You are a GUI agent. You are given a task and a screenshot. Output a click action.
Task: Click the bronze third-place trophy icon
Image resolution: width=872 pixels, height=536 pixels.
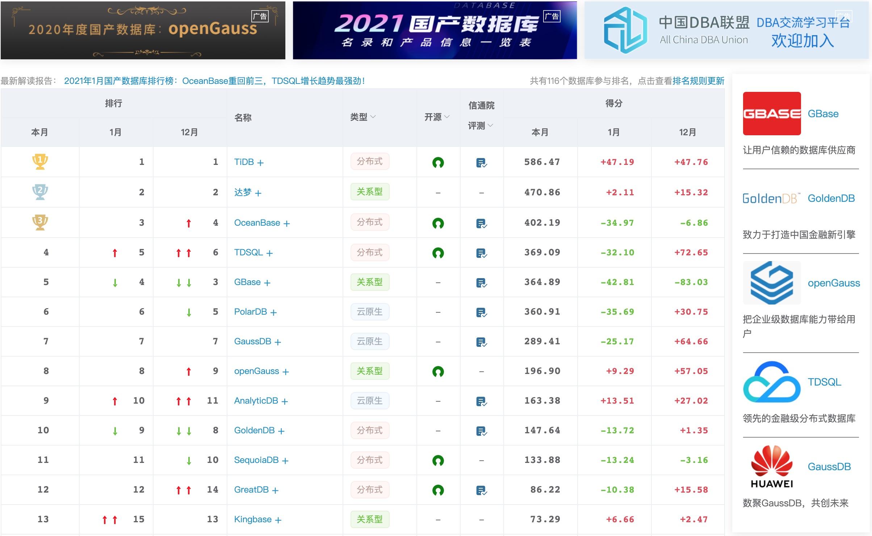coord(40,222)
